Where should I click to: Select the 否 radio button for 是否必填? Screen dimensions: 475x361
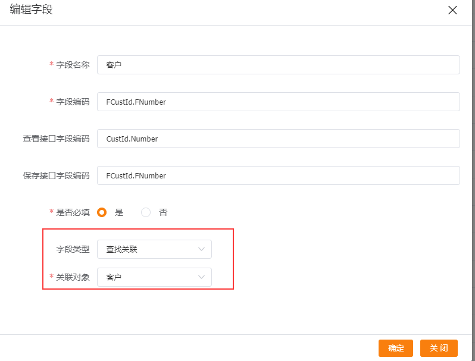coord(146,212)
